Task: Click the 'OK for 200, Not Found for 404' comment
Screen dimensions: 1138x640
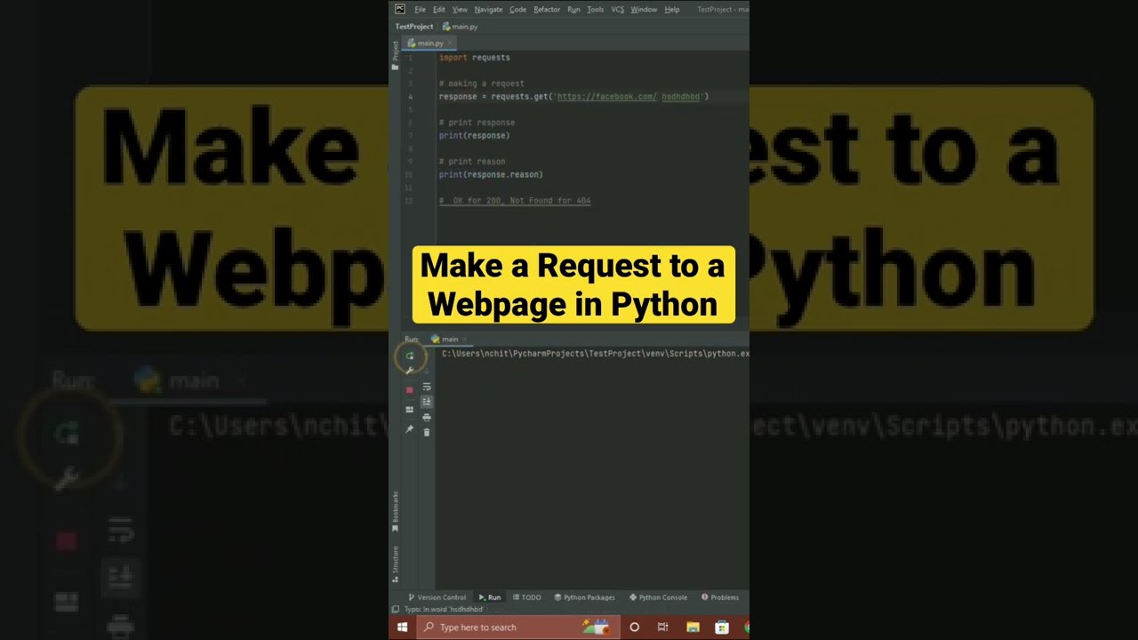Action: (x=515, y=201)
